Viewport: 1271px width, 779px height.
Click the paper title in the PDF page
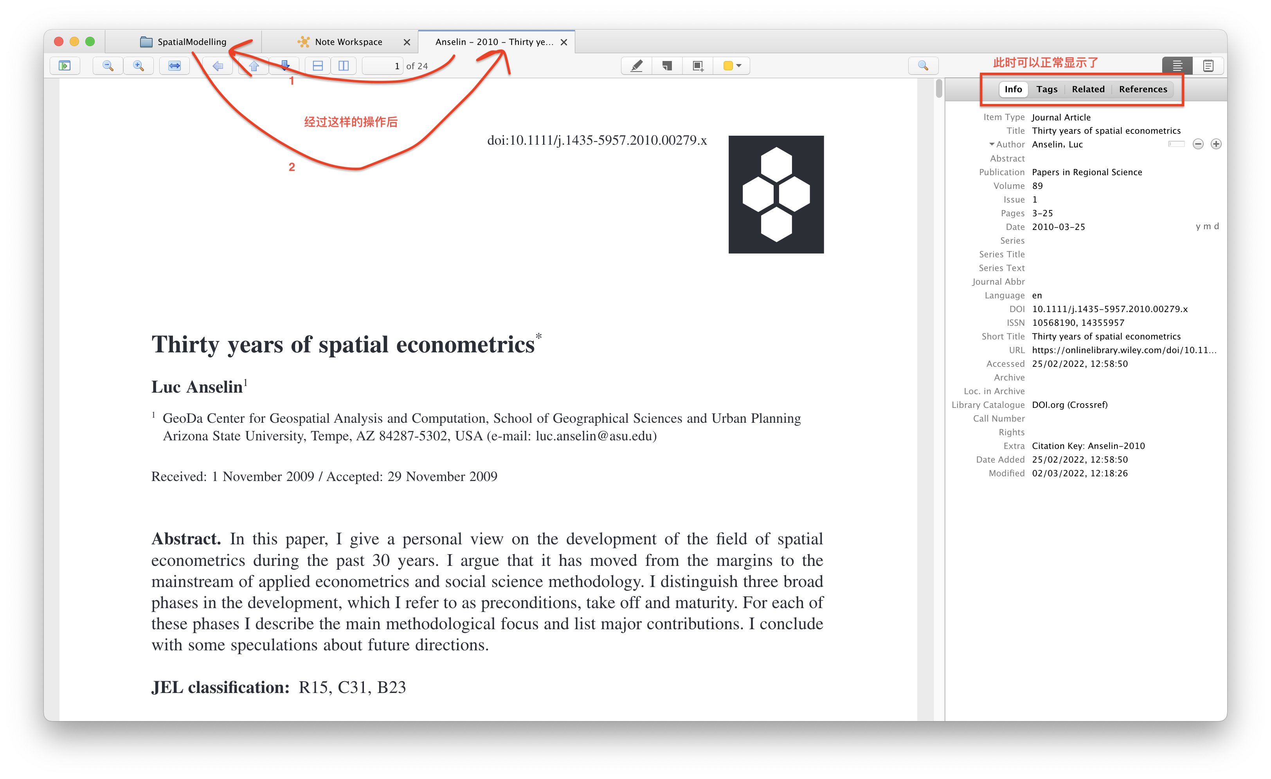click(x=347, y=344)
